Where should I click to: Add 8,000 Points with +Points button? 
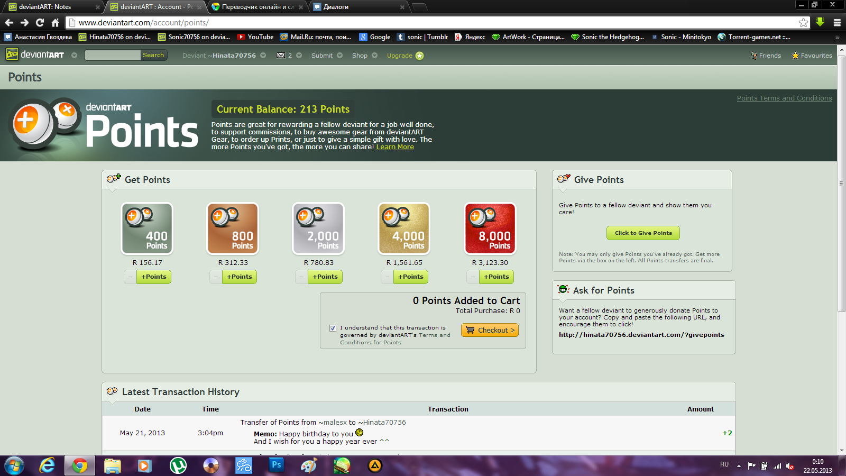pyautogui.click(x=496, y=277)
